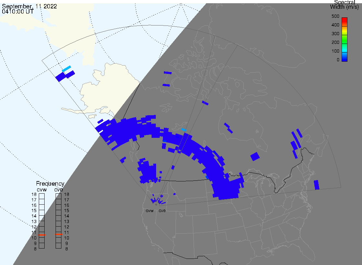Click the light-blue echo patch near Alaska's far range

[x=67, y=69]
